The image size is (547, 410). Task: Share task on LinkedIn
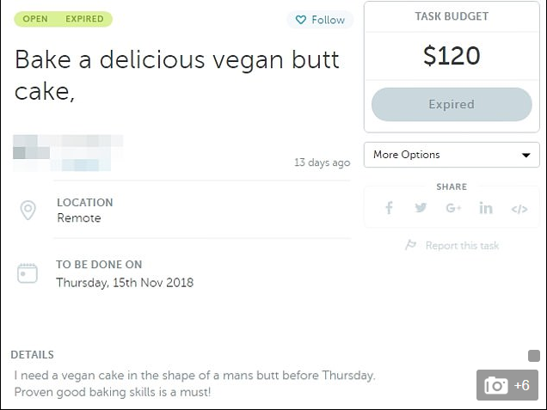486,208
